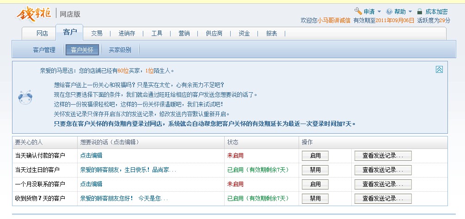465x219 pixels.
Task: Open the 申请 dropdown arrow
Action: (x=379, y=12)
